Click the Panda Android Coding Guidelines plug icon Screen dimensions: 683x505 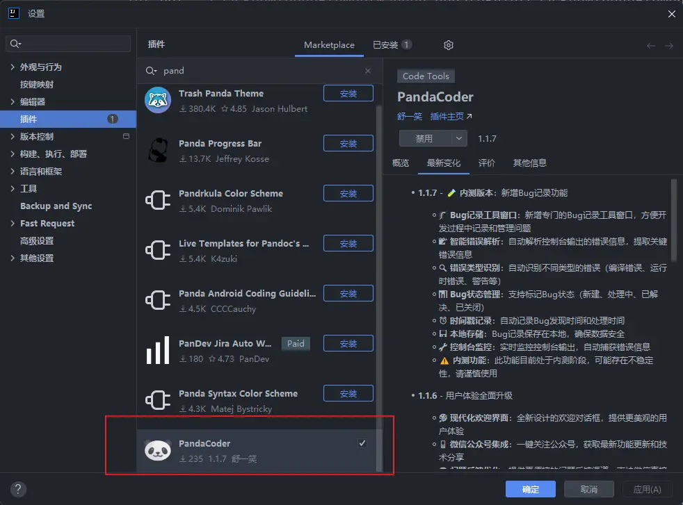pyautogui.click(x=158, y=300)
